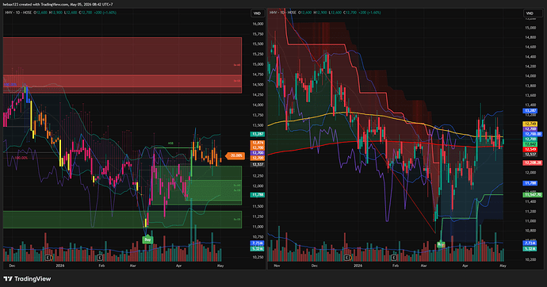The image size is (547, 287).
Task: Click the 15,000 price level on right axis
Action: pyautogui.click(x=530, y=28)
